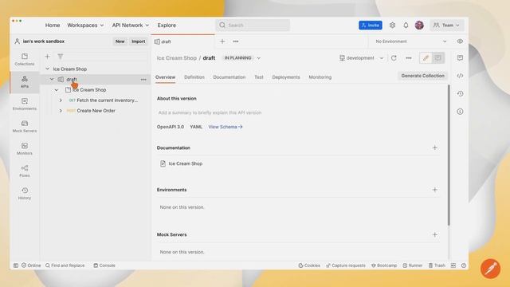Click the filter icon in the sidebar
The width and height of the screenshot is (510, 287).
click(61, 57)
